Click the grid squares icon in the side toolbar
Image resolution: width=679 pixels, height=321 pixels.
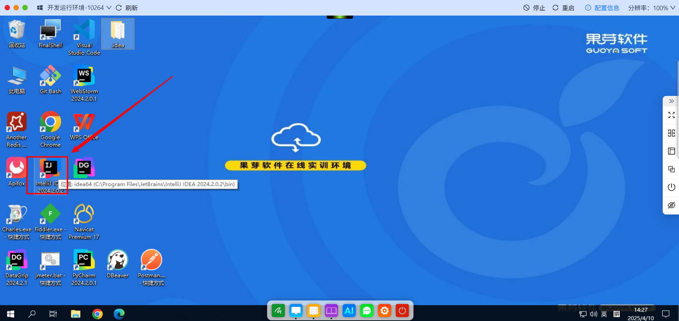[671, 133]
